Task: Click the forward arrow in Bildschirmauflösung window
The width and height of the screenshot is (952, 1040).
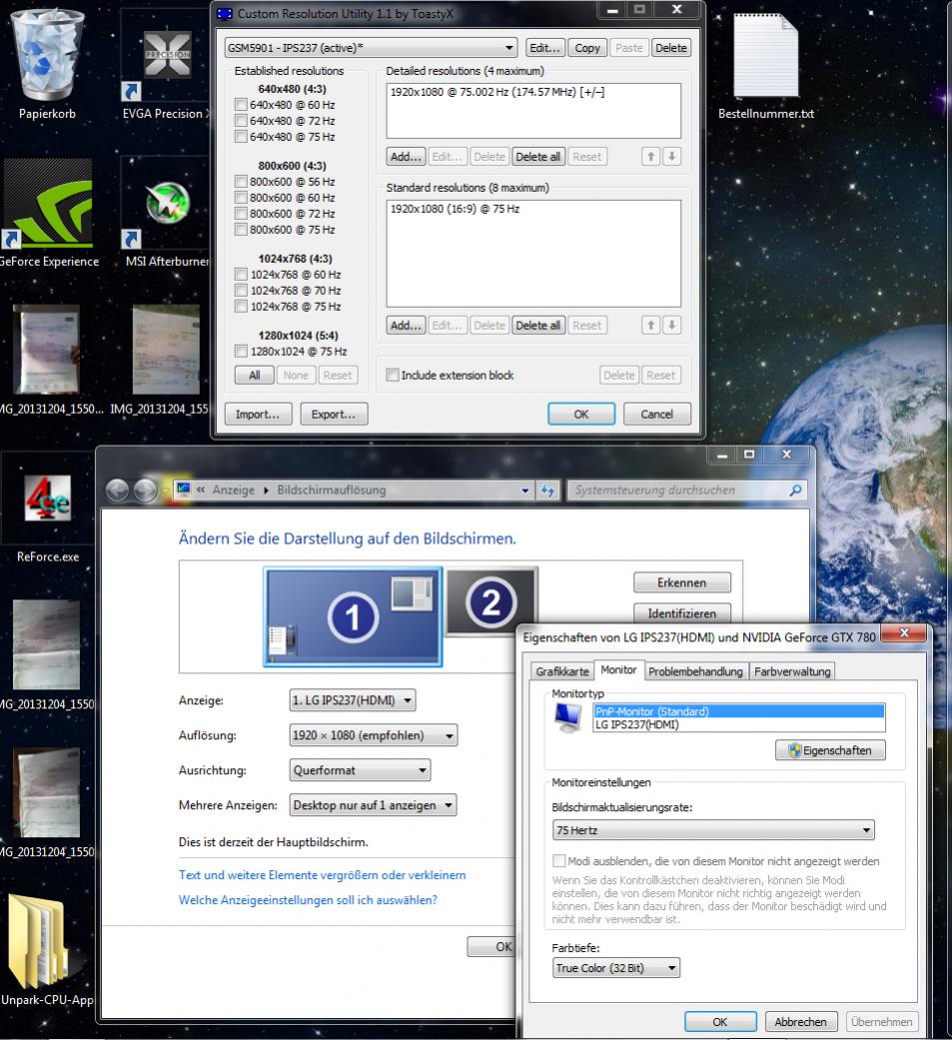Action: coord(145,491)
